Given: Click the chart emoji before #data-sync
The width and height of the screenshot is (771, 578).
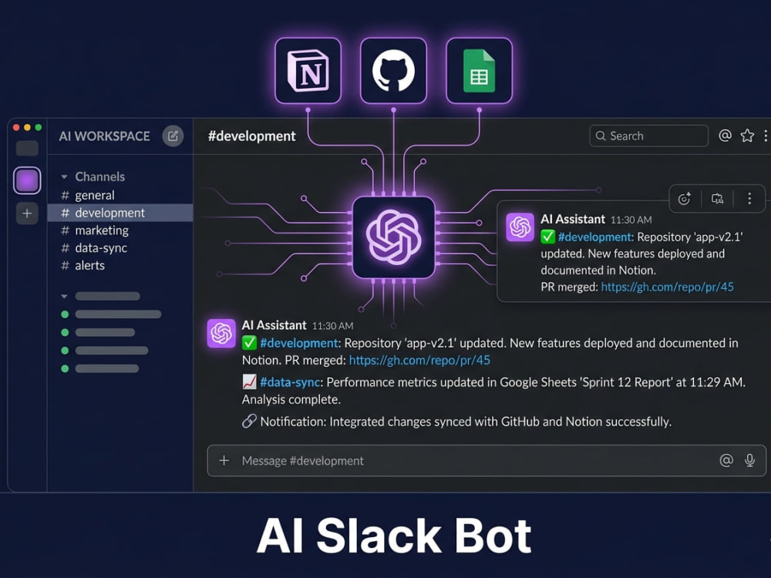Looking at the screenshot, I should click(x=249, y=382).
